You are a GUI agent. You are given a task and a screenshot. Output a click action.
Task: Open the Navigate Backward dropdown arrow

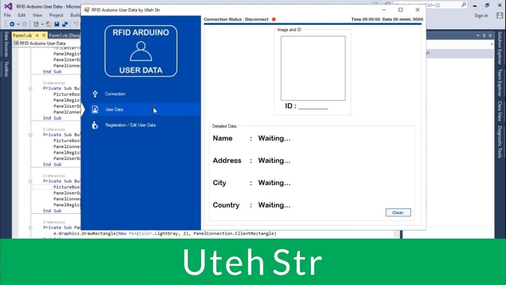[x=18, y=24]
